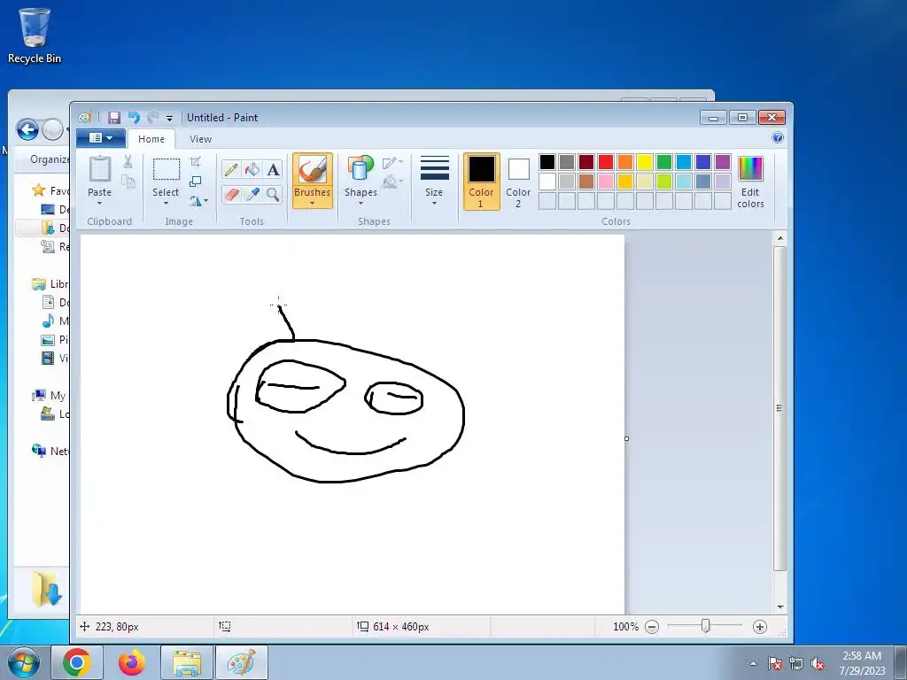Click the Redo arrow in quick access toolbar

(x=152, y=118)
